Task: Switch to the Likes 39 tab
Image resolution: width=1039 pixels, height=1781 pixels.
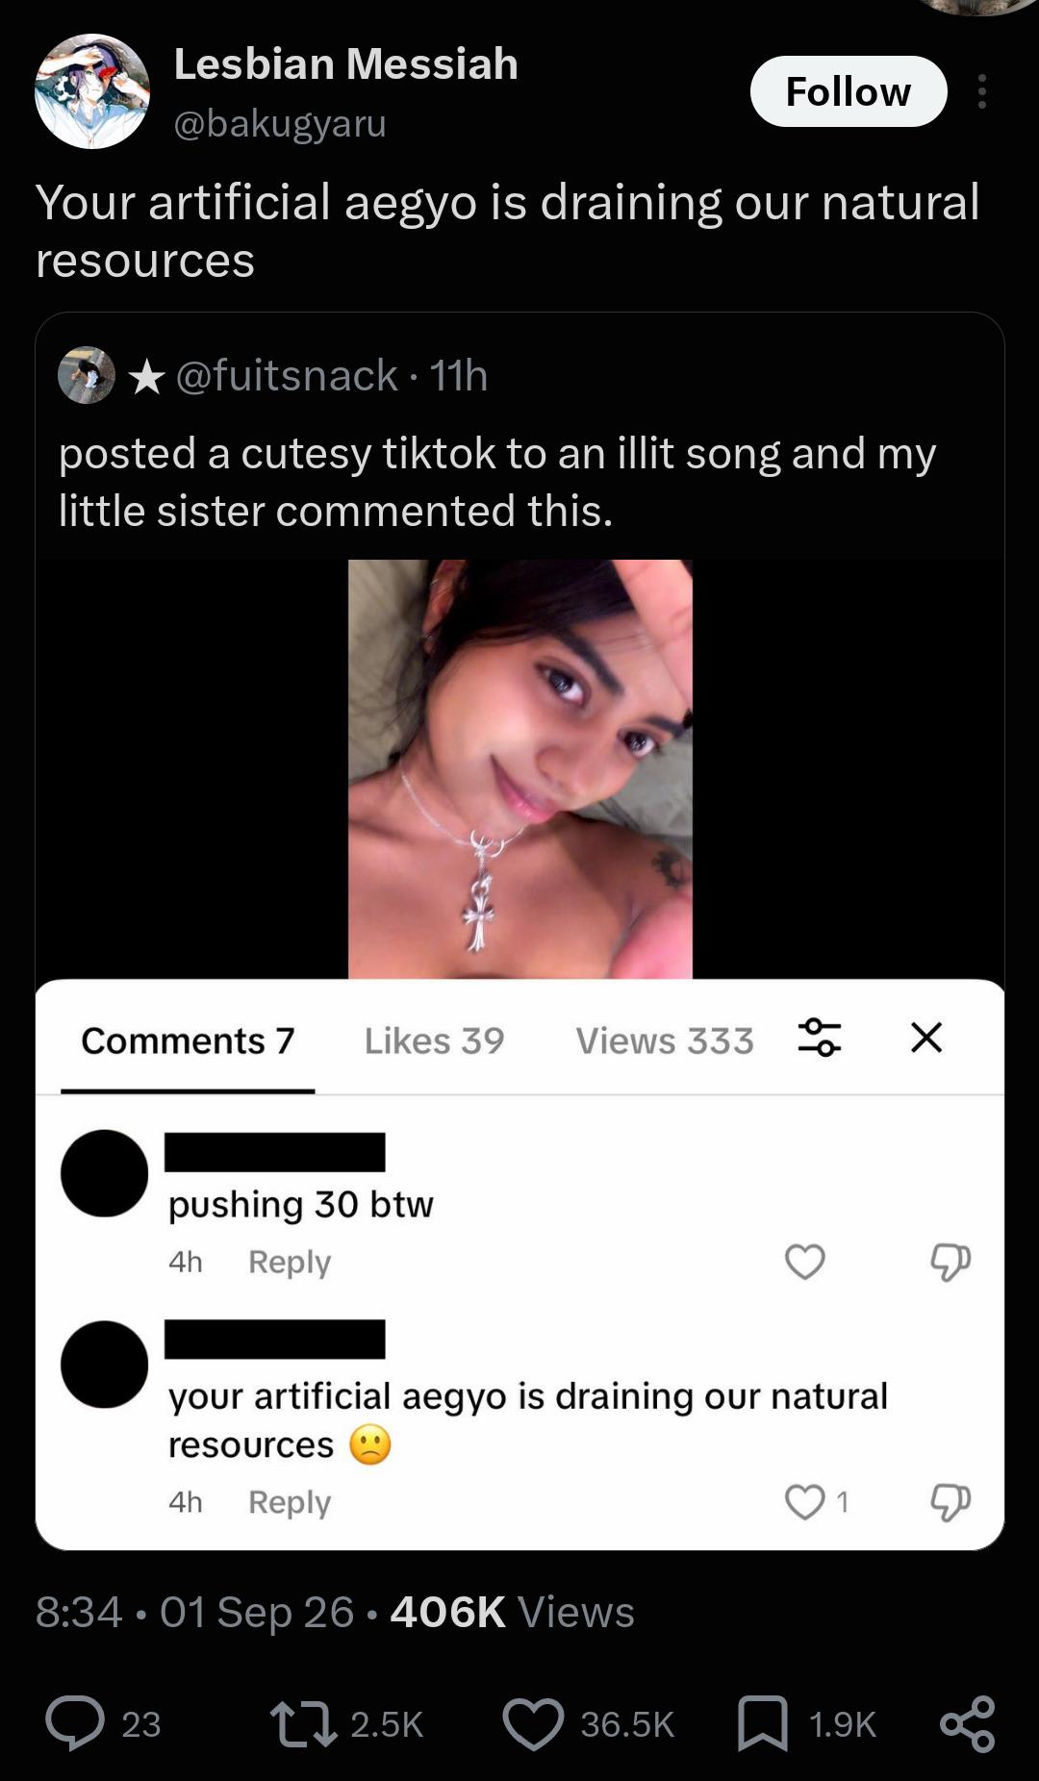Action: (x=434, y=1041)
